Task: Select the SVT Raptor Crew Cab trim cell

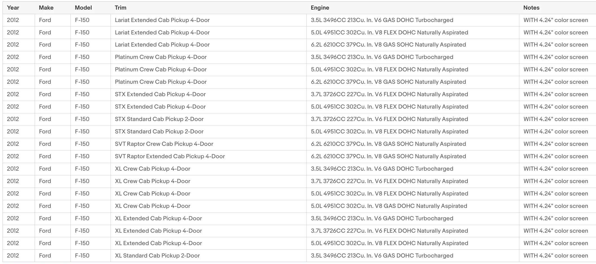Action: click(x=209, y=144)
